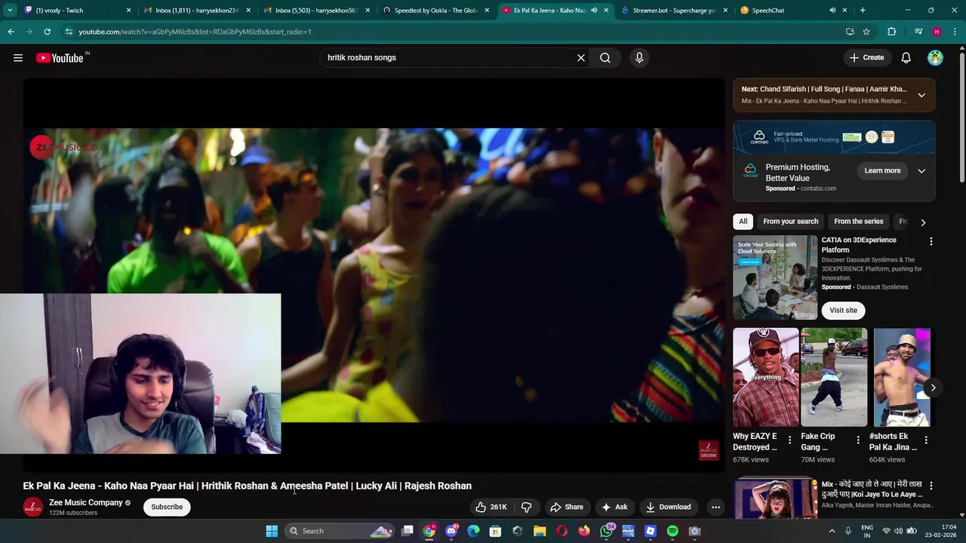The width and height of the screenshot is (966, 543).
Task: Open File Explorer from the taskbar
Action: click(x=540, y=531)
